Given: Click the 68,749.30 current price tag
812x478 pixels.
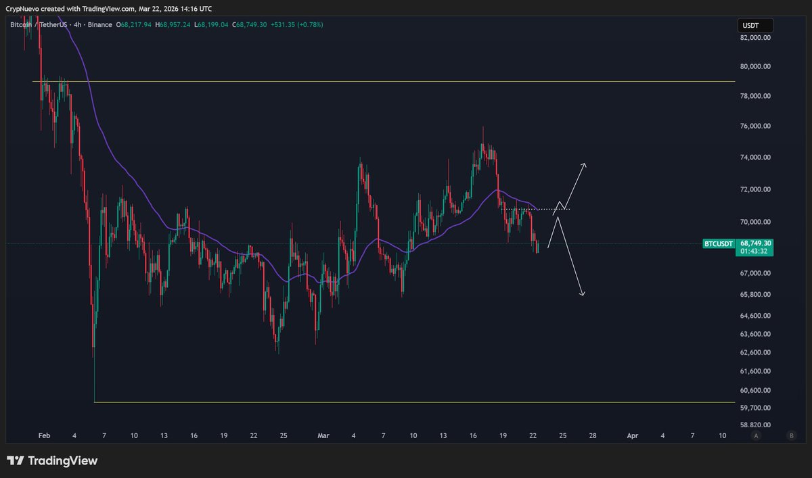Looking at the screenshot, I should (757, 243).
